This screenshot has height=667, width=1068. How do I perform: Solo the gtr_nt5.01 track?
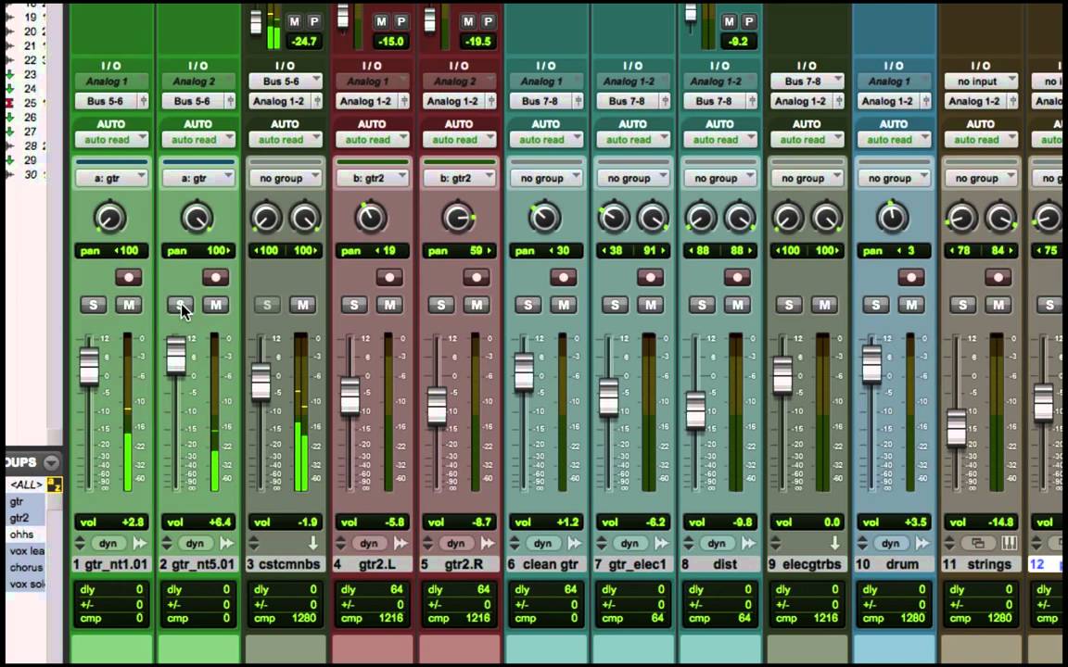click(x=181, y=305)
